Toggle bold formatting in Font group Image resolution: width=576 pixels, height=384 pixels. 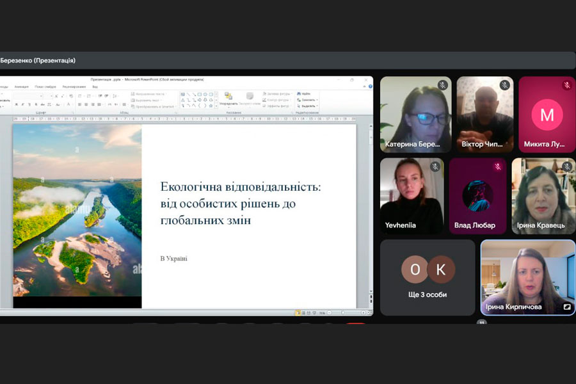coord(15,104)
